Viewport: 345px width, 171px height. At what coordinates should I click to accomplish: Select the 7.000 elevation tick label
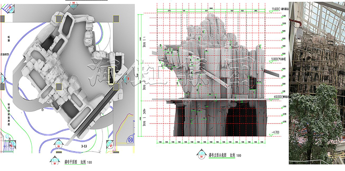tap(284, 46)
